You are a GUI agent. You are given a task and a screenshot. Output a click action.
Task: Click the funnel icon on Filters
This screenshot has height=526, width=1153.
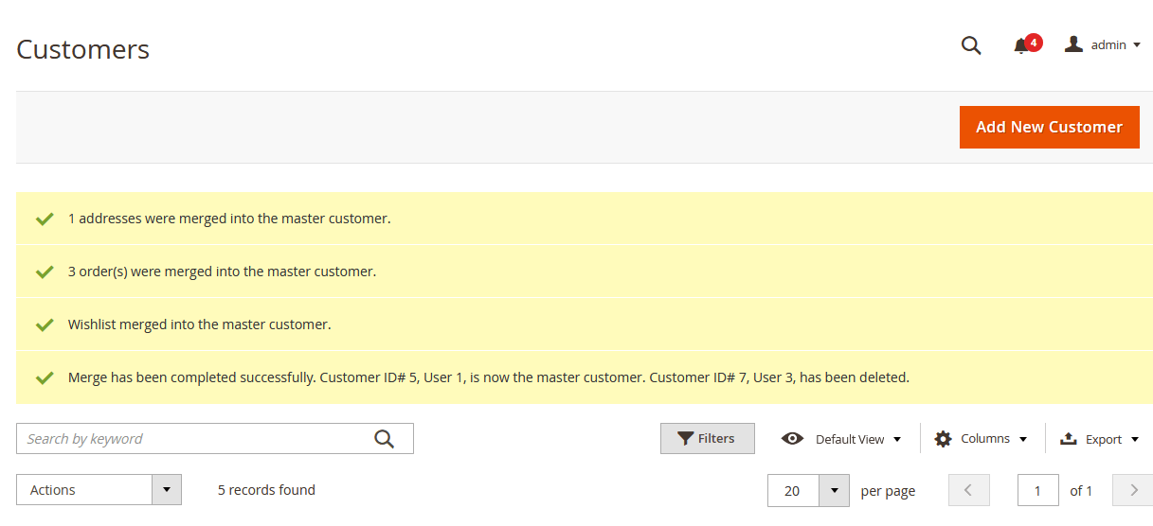click(686, 439)
